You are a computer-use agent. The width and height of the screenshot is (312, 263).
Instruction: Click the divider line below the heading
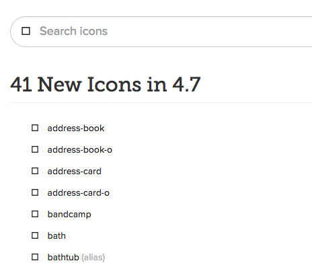click(161, 102)
